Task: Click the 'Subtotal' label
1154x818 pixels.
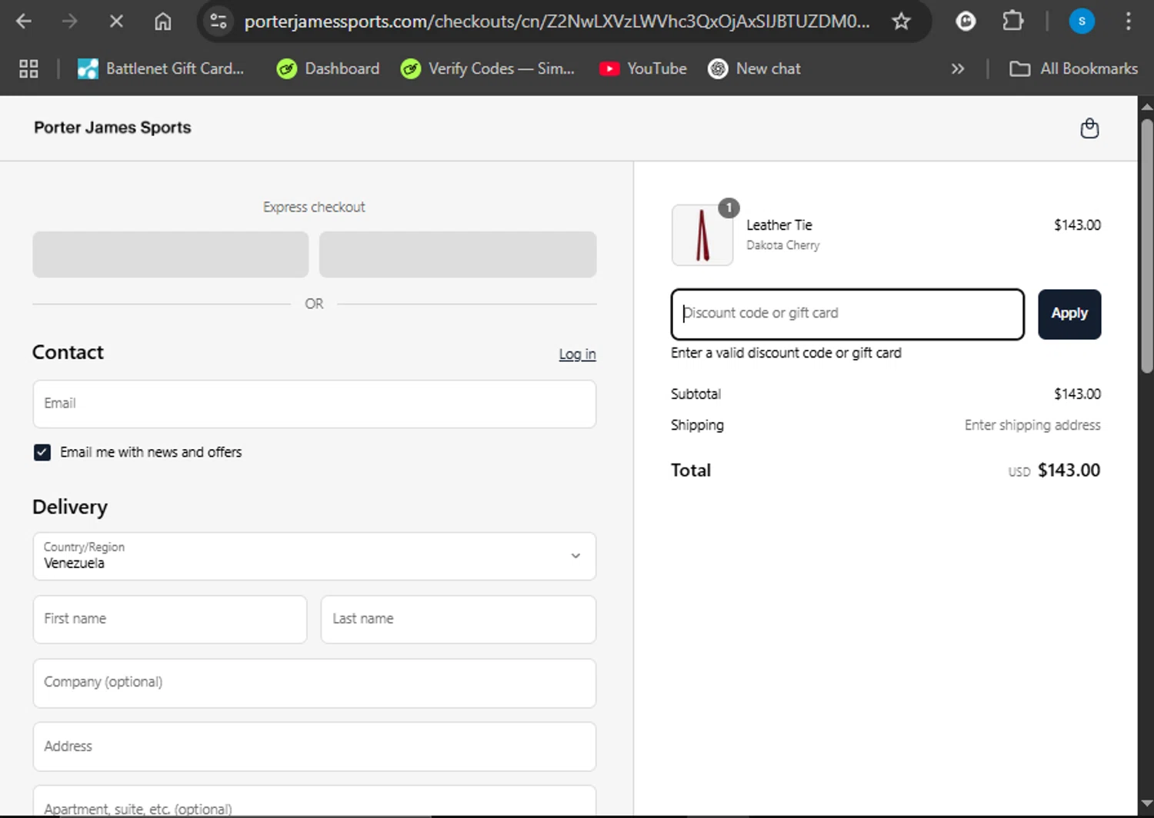Action: pyautogui.click(x=695, y=394)
